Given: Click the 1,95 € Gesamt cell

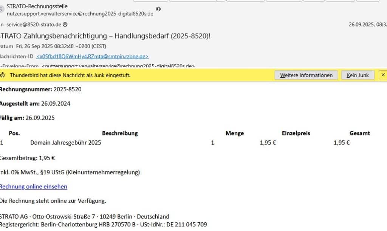Looking at the screenshot, I should click(342, 143).
